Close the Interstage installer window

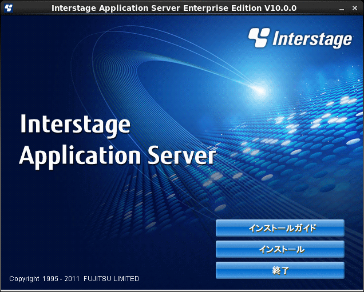(355, 8)
